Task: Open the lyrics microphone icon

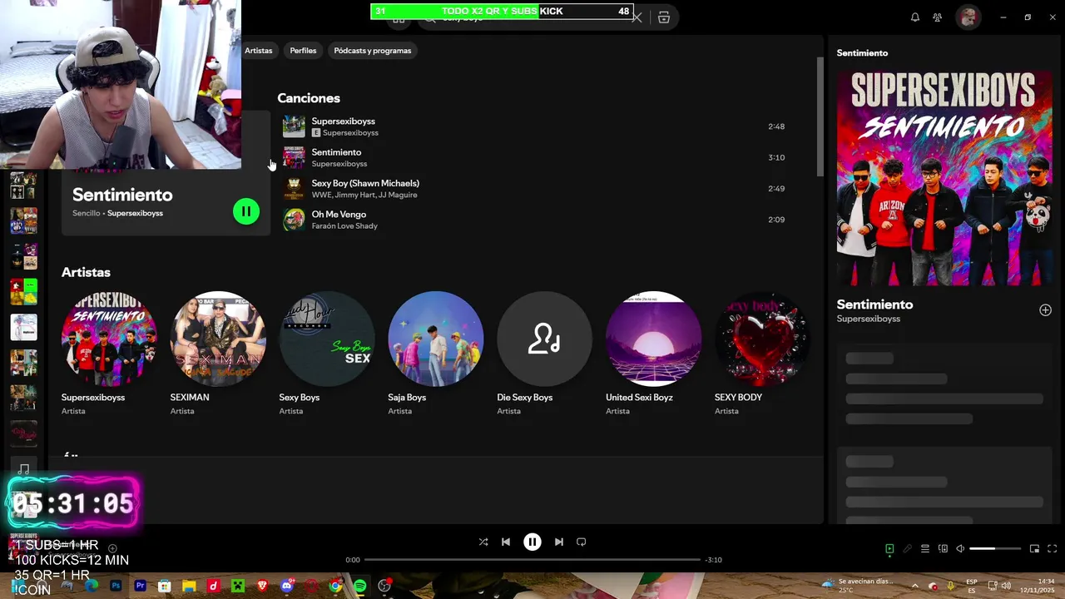Action: coord(908,549)
